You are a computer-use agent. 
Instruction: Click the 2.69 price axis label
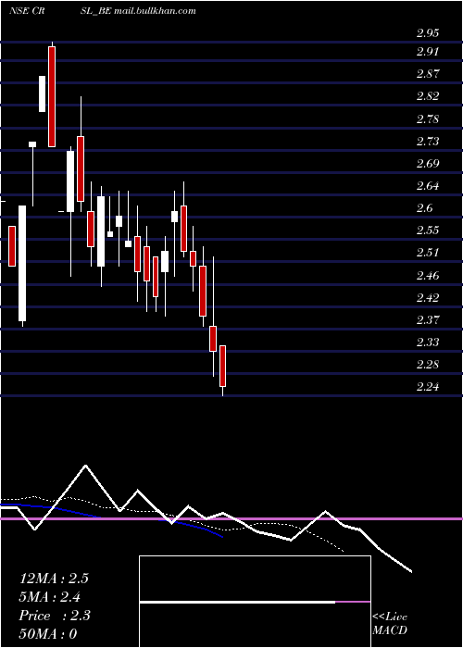[428, 164]
